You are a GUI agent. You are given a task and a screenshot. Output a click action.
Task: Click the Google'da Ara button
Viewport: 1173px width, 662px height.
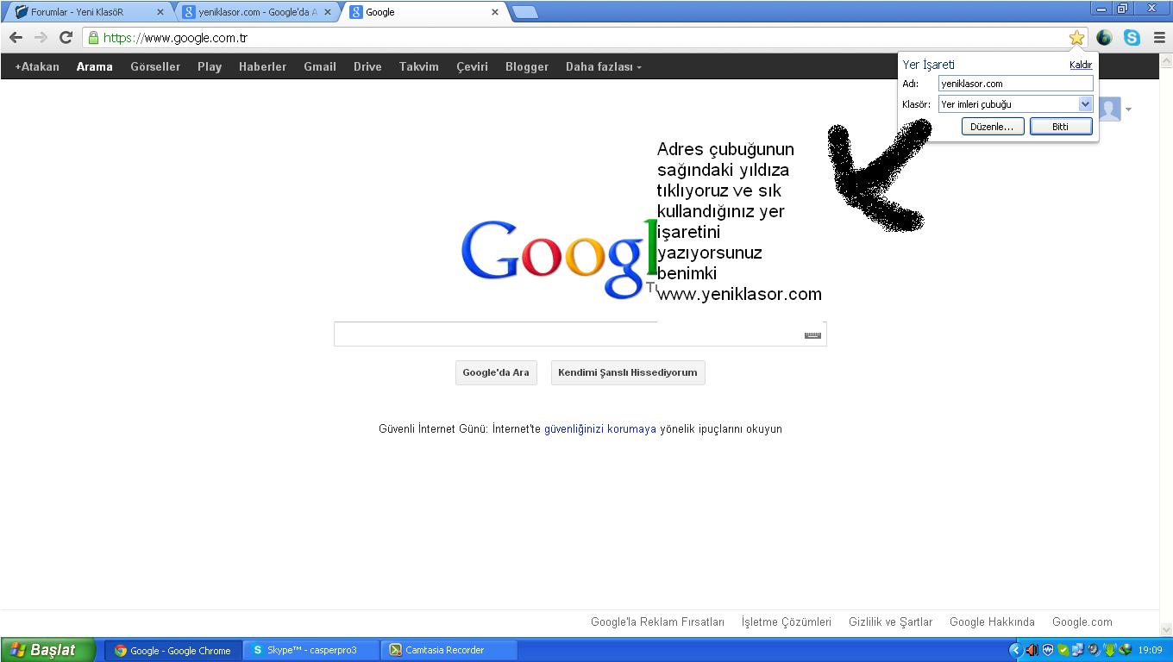pyautogui.click(x=496, y=372)
